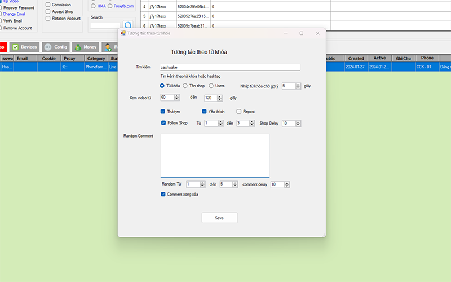The height and width of the screenshot is (282, 451).
Task: Enable the Commission checkbox
Action: tap(48, 5)
